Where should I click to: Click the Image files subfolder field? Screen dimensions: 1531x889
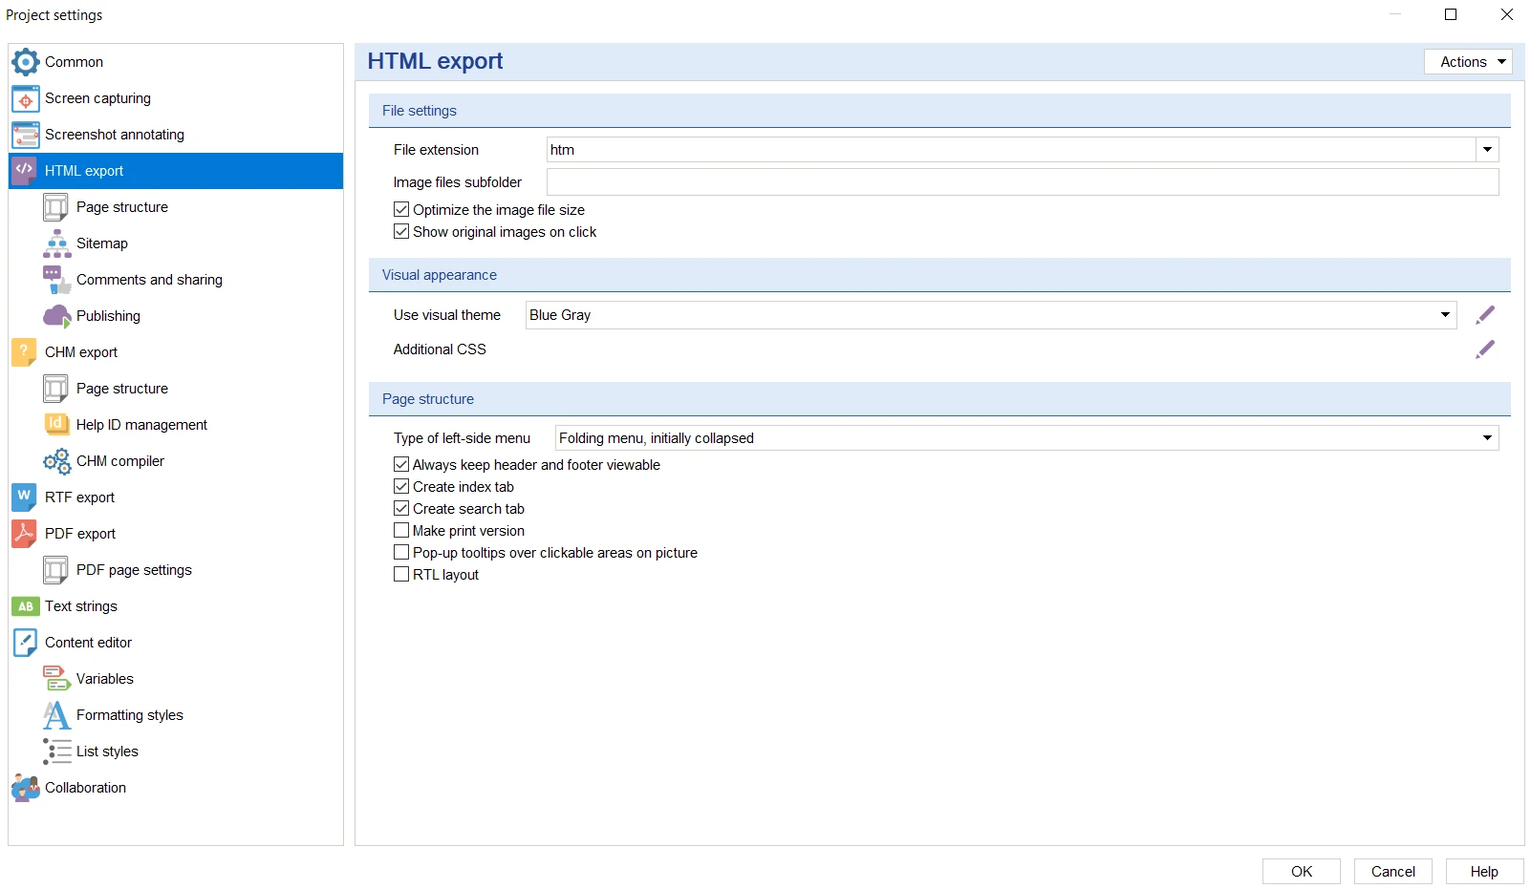[1023, 182]
